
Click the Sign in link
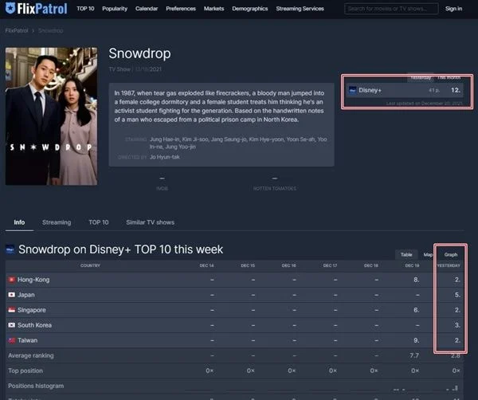pyautogui.click(x=453, y=9)
